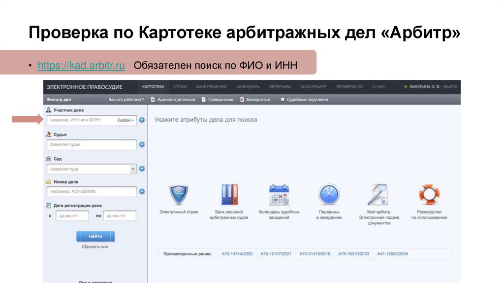
Task: Open Перерывы в заседаниях clock icon
Action: pos(329,194)
